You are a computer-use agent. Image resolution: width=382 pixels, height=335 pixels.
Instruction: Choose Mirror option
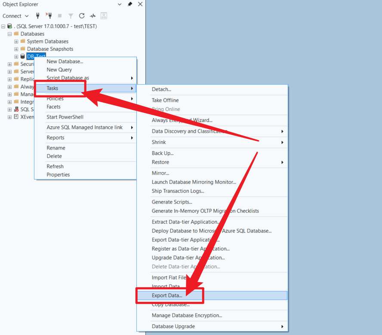click(x=212, y=173)
